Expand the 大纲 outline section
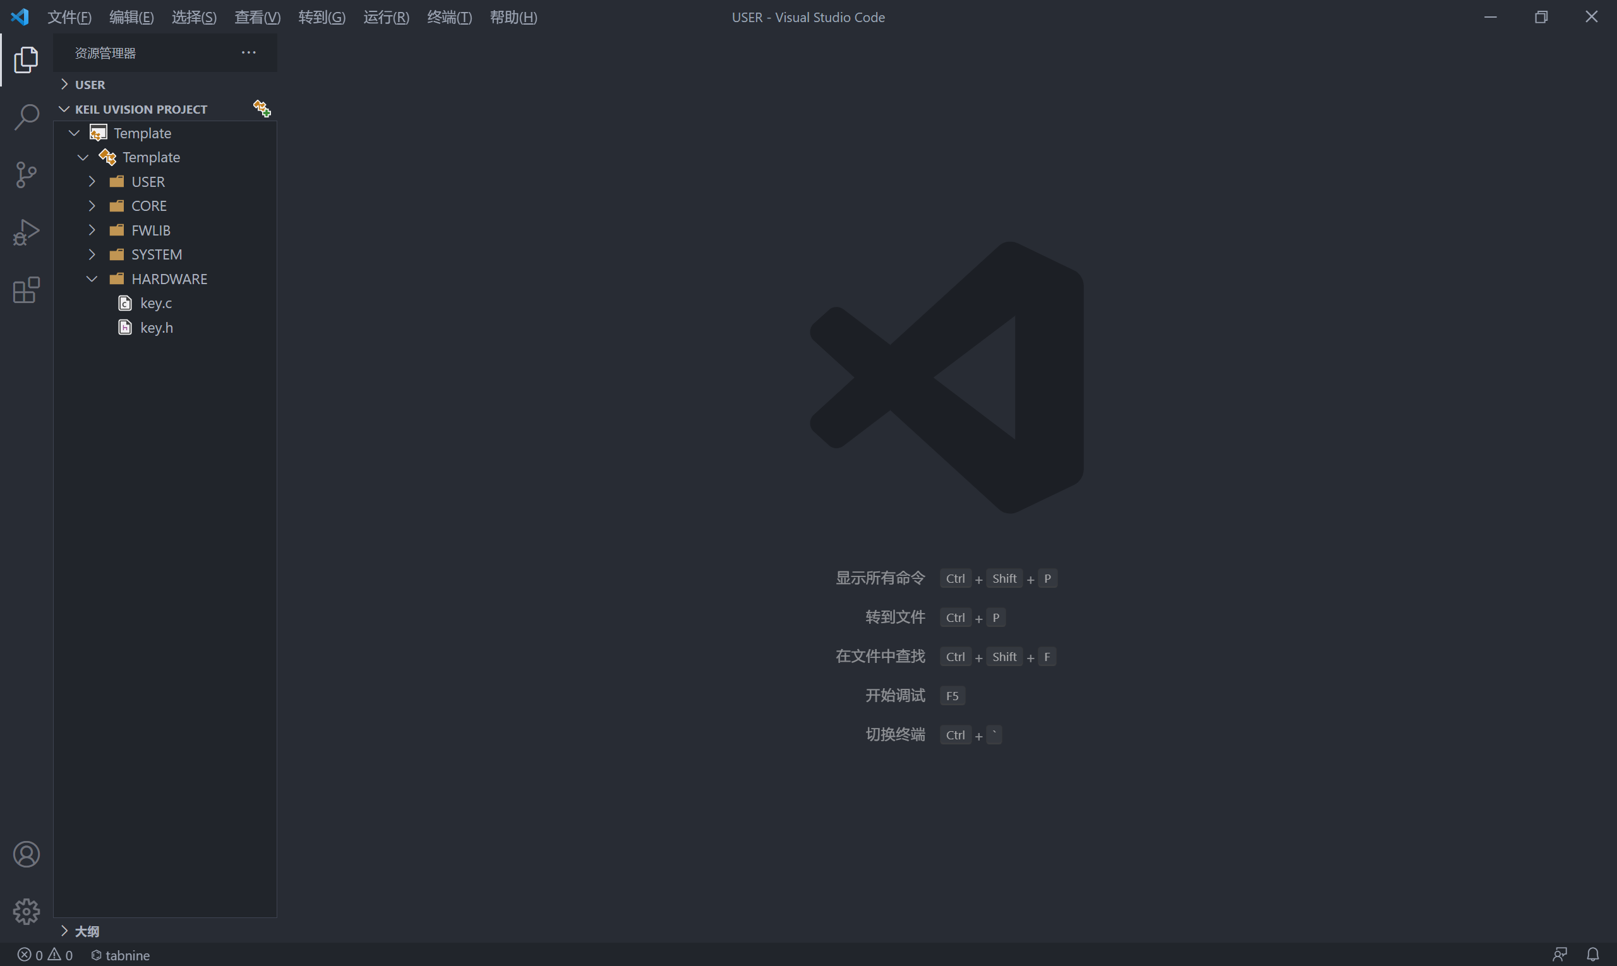This screenshot has width=1617, height=966. point(87,931)
